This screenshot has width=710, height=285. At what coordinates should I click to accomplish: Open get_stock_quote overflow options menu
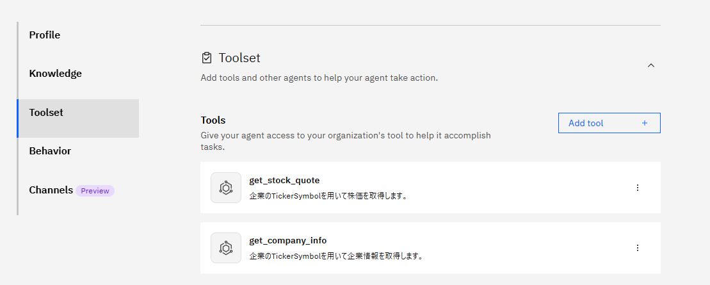(637, 188)
